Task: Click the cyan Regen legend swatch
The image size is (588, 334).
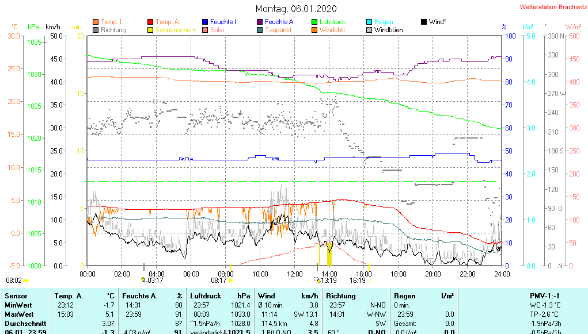Action: [x=369, y=22]
